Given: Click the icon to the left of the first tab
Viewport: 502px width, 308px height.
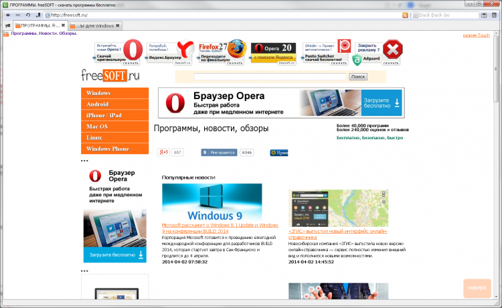Looking at the screenshot, I should (7, 25).
